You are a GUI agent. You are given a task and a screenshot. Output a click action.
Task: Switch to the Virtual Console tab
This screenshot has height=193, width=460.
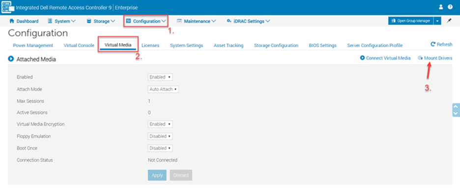point(79,46)
